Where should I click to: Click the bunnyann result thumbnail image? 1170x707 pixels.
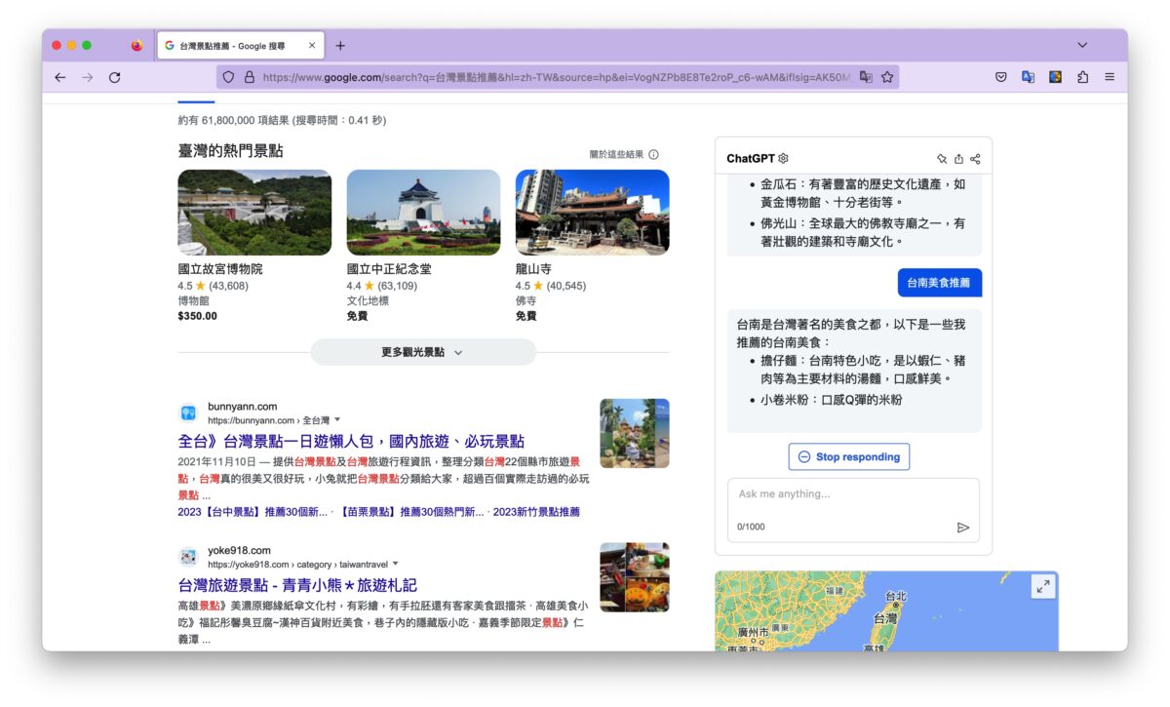point(635,433)
